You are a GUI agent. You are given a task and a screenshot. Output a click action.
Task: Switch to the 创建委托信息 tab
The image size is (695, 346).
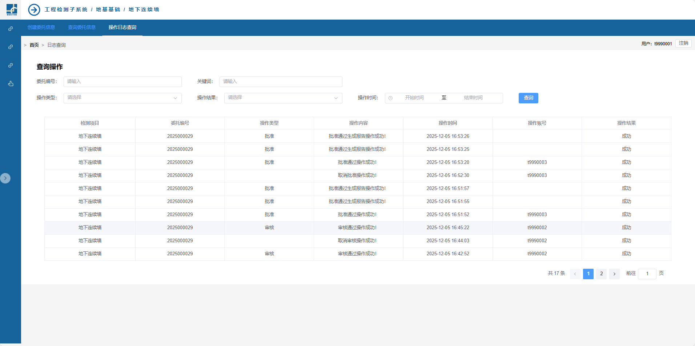(41, 28)
